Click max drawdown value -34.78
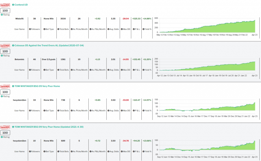Image resolution: width=261 pixels, height=161 pixels. click(x=125, y=141)
